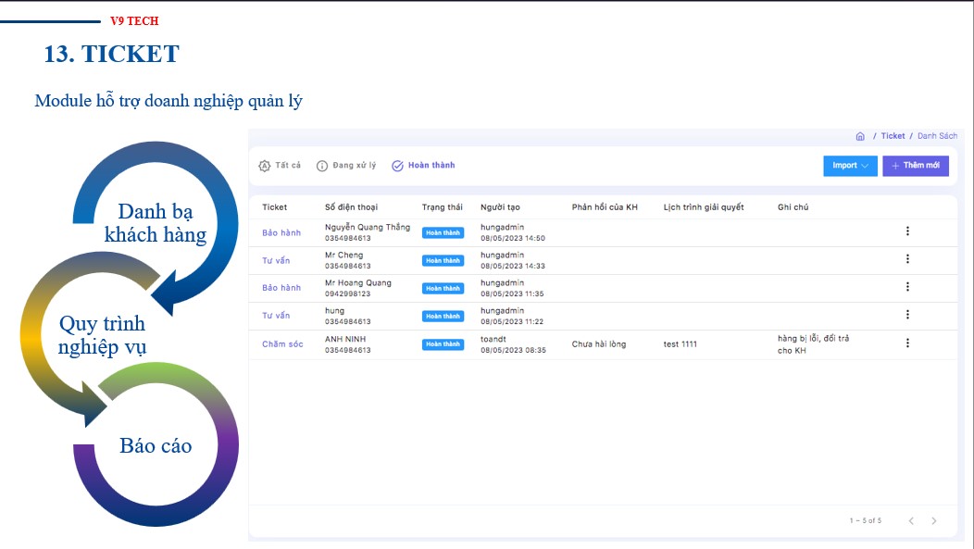This screenshot has width=974, height=549.
Task: Open three-dot menu for ANH NINH row
Action: point(907,343)
